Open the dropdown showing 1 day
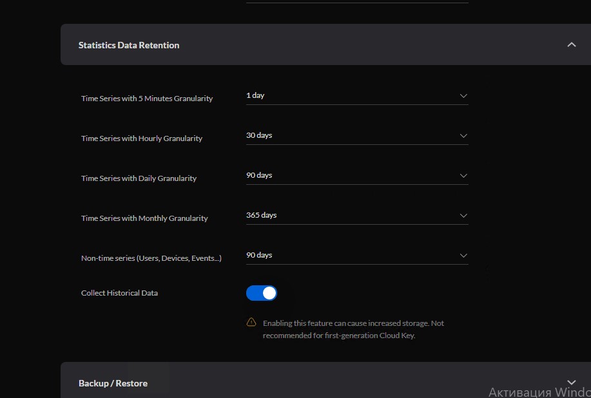This screenshot has width=591, height=398. click(357, 96)
